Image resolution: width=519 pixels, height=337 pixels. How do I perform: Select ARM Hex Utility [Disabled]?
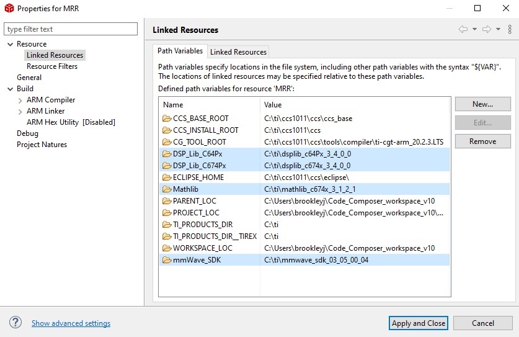[71, 122]
